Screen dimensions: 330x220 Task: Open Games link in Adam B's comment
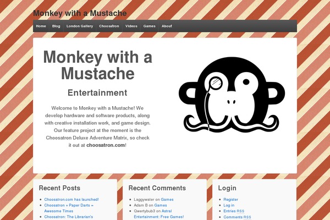pos(161,205)
